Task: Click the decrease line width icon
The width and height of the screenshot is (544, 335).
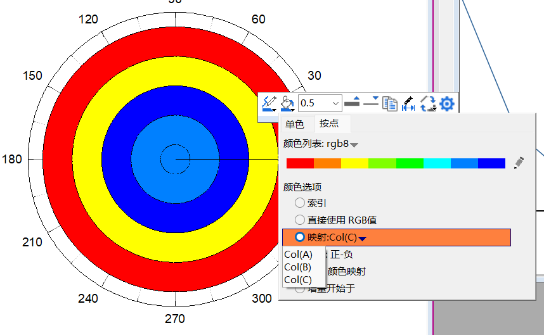Action: [x=371, y=103]
